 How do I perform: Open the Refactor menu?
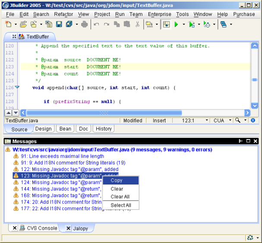click(x=63, y=14)
